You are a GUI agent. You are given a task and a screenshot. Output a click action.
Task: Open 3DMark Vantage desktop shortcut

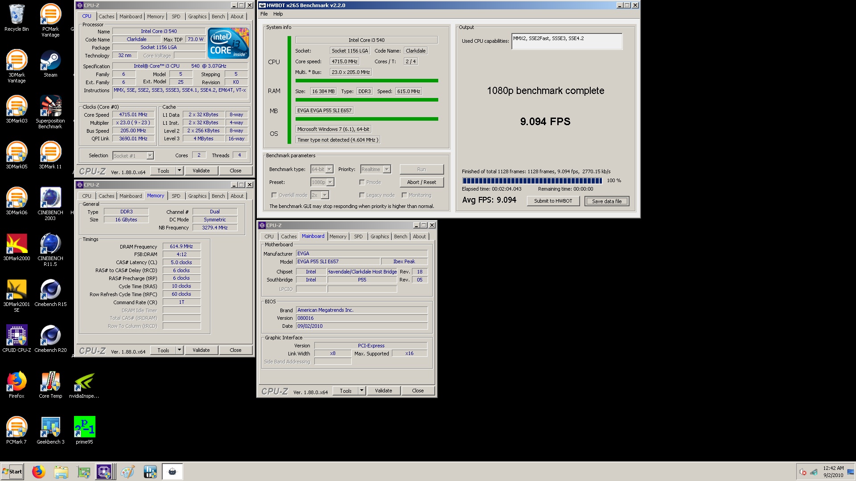tap(16, 66)
